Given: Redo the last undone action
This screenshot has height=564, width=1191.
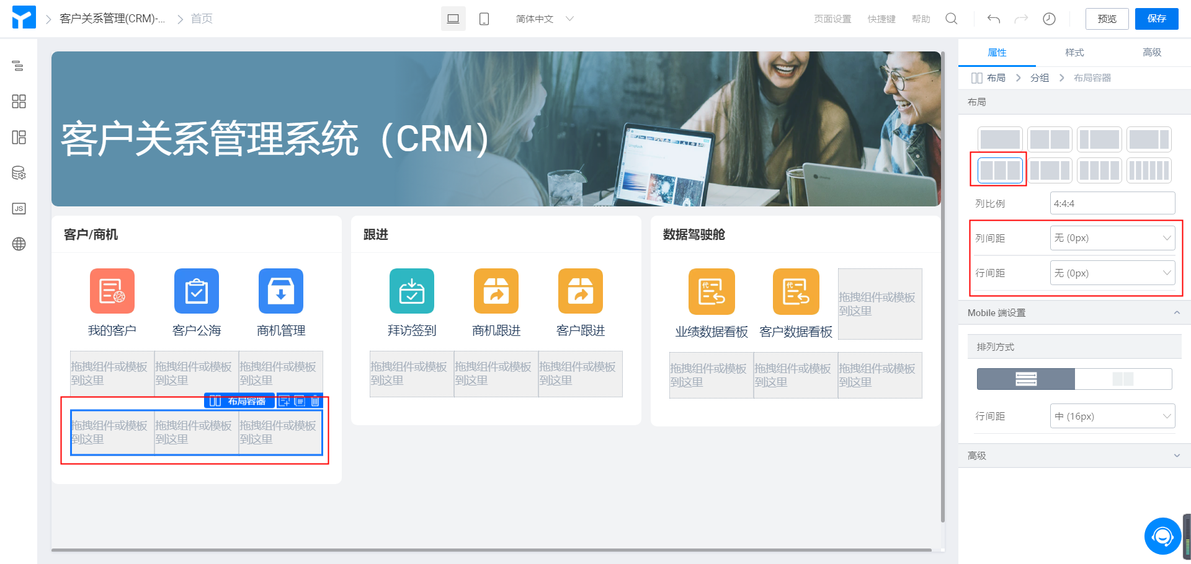Looking at the screenshot, I should coord(1021,19).
